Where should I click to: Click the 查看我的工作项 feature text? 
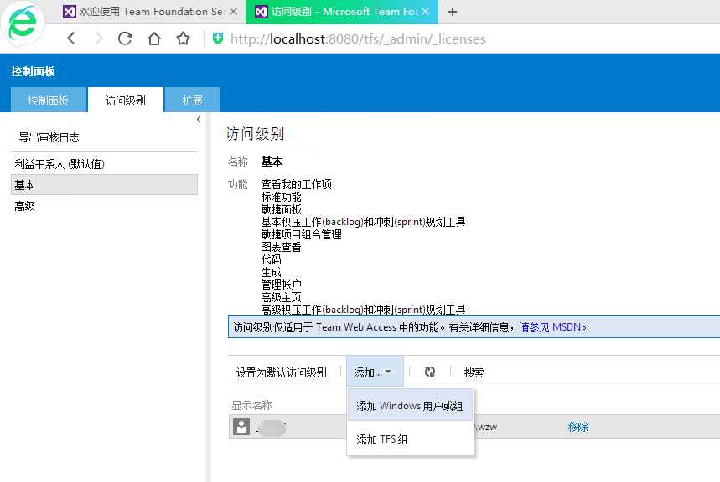[296, 184]
